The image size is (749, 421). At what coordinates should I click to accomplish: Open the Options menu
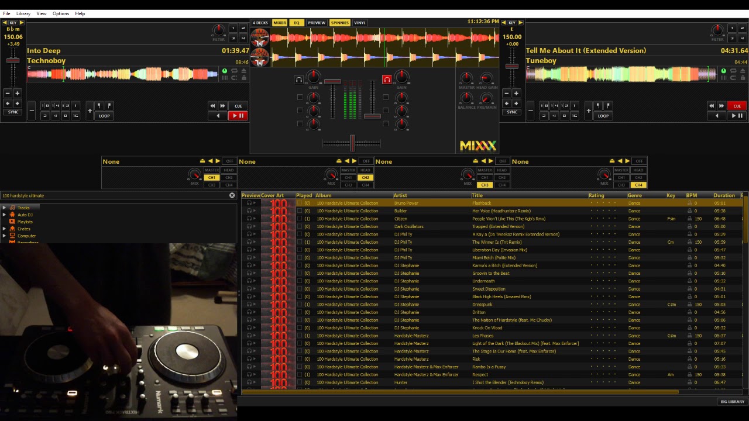tap(61, 13)
